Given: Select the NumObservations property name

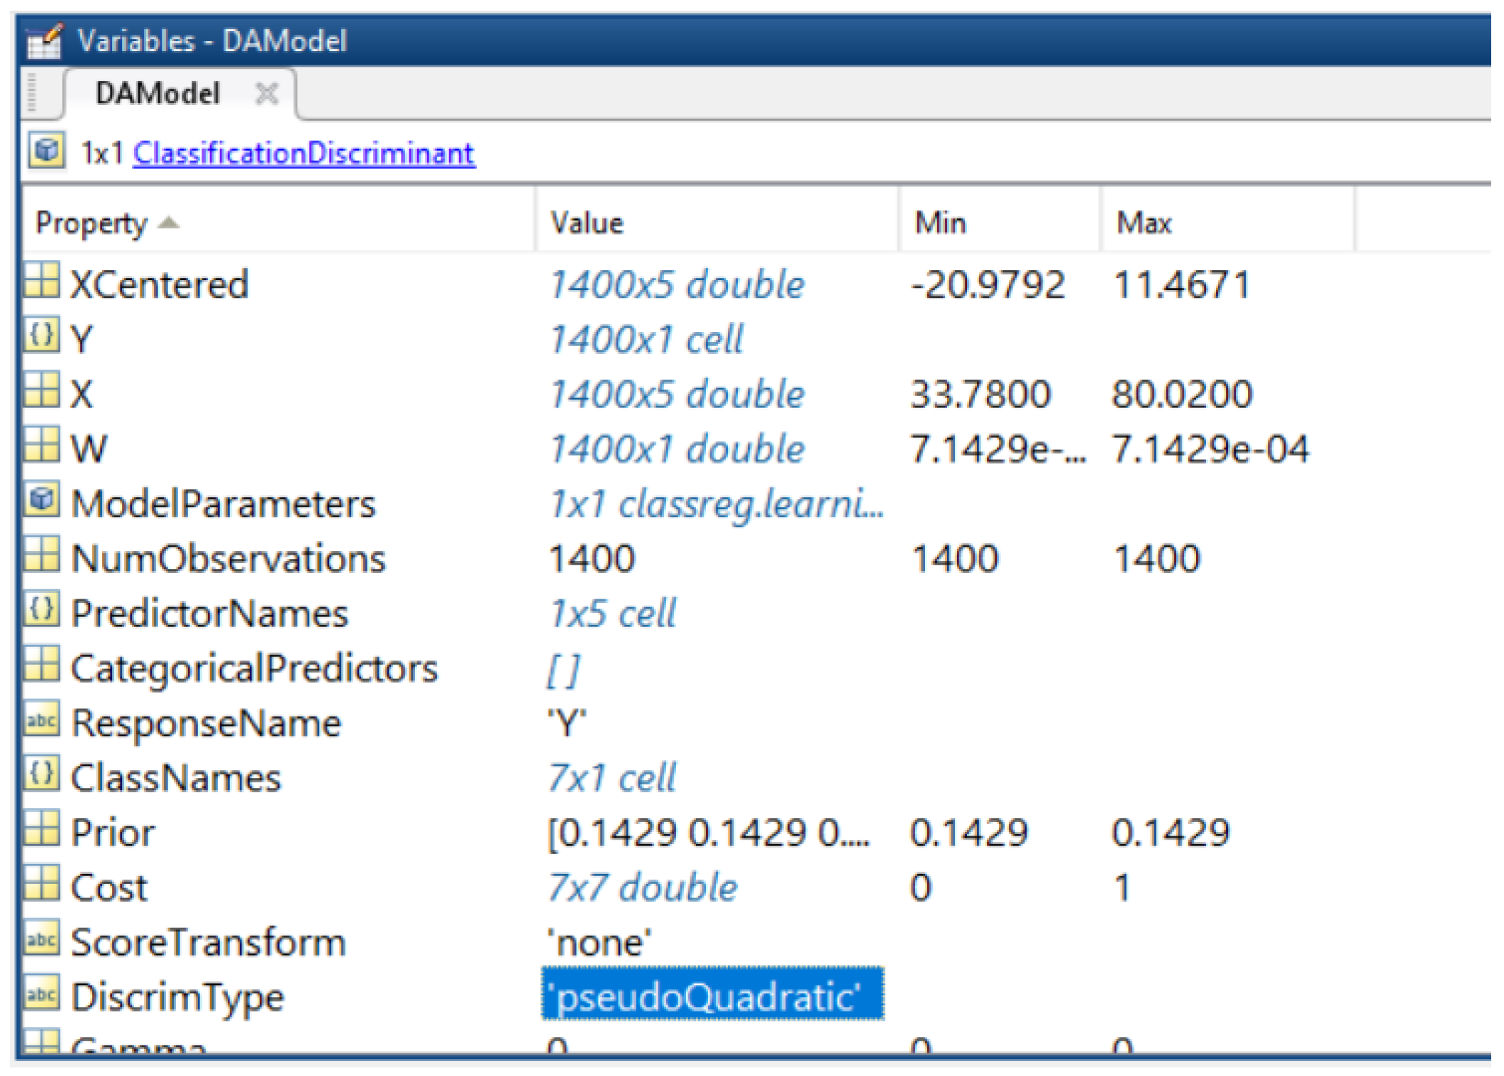Looking at the screenshot, I should (x=228, y=558).
